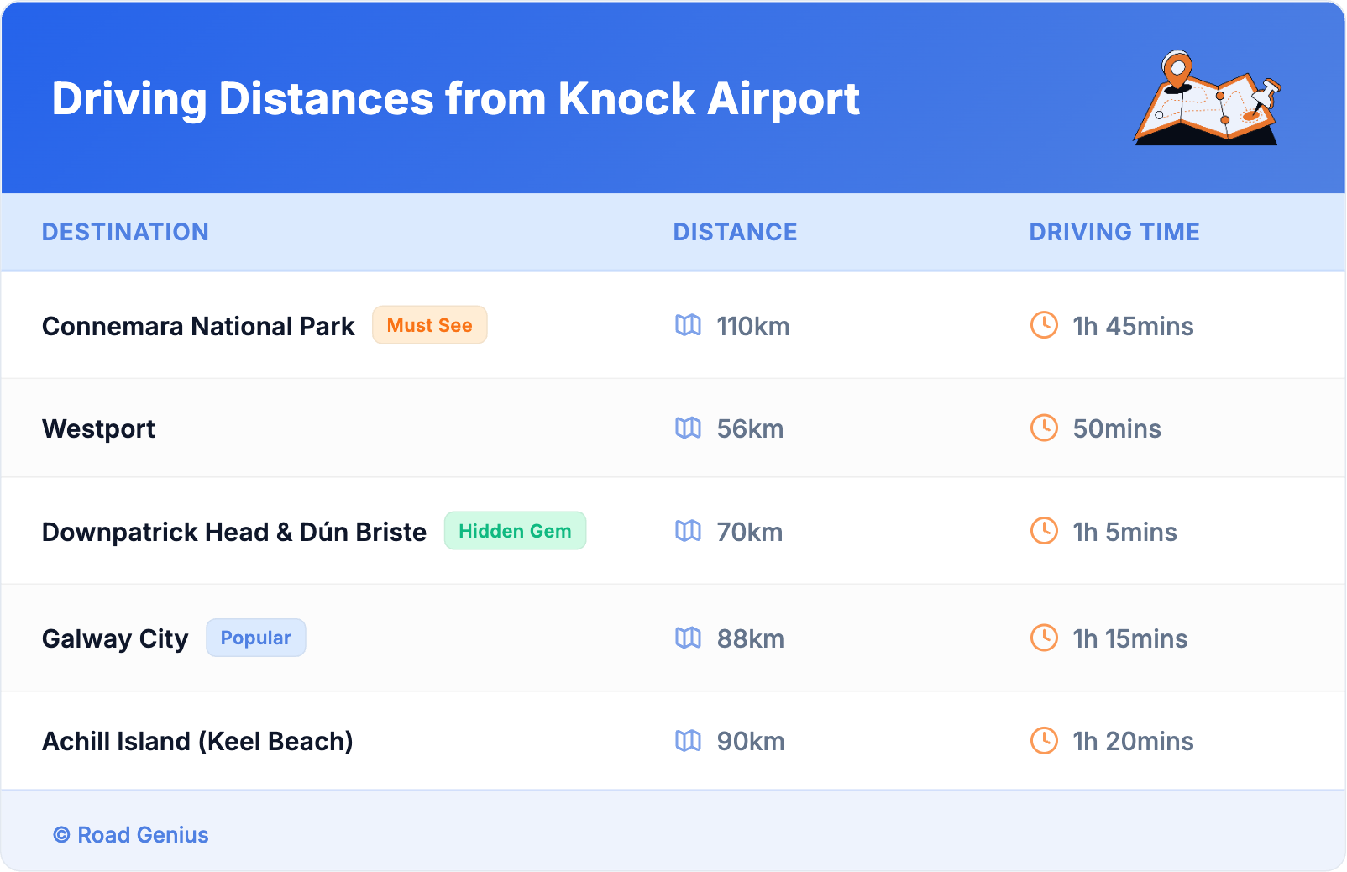The image size is (1347, 872).
Task: Toggle the Must See badge on Connemara
Action: (430, 325)
